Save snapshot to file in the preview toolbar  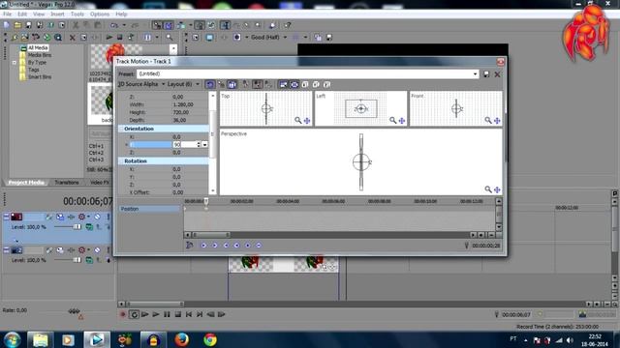(329, 38)
